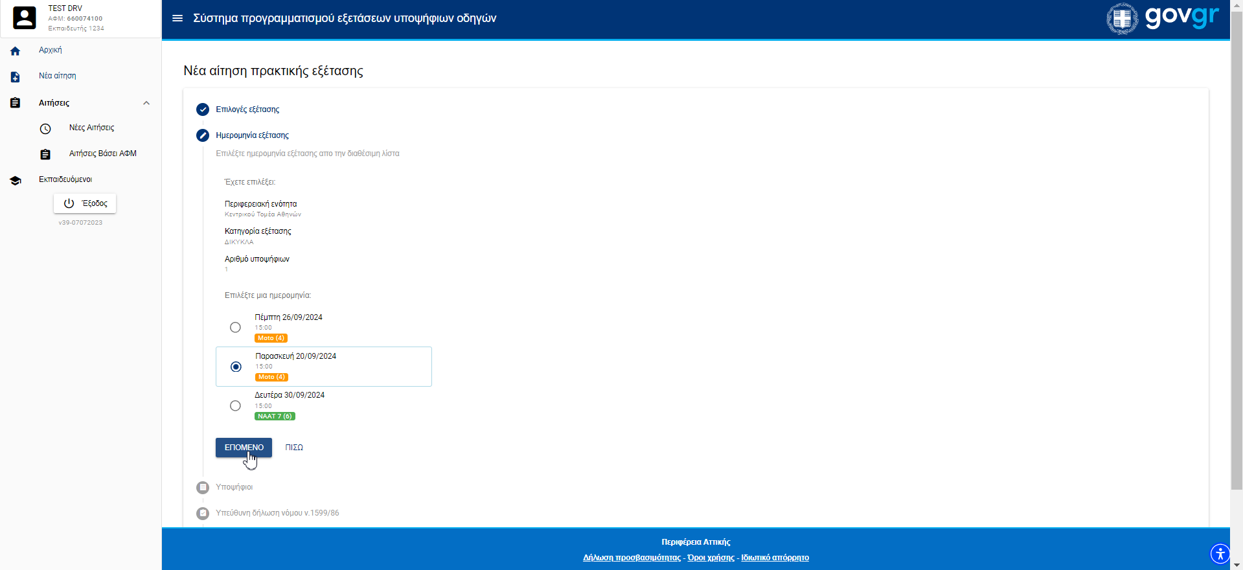Click the ΠΙΣΩ back button
Screen dimensions: 1243x570
click(x=294, y=448)
